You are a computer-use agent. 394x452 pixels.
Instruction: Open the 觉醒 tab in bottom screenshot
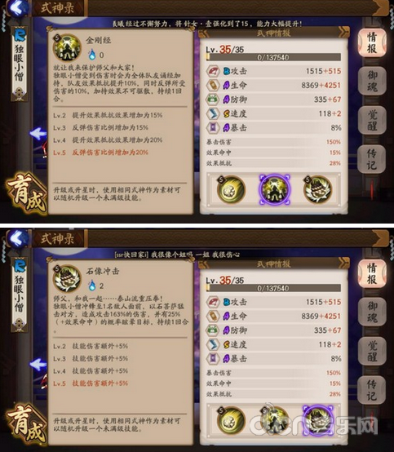pyautogui.click(x=372, y=351)
